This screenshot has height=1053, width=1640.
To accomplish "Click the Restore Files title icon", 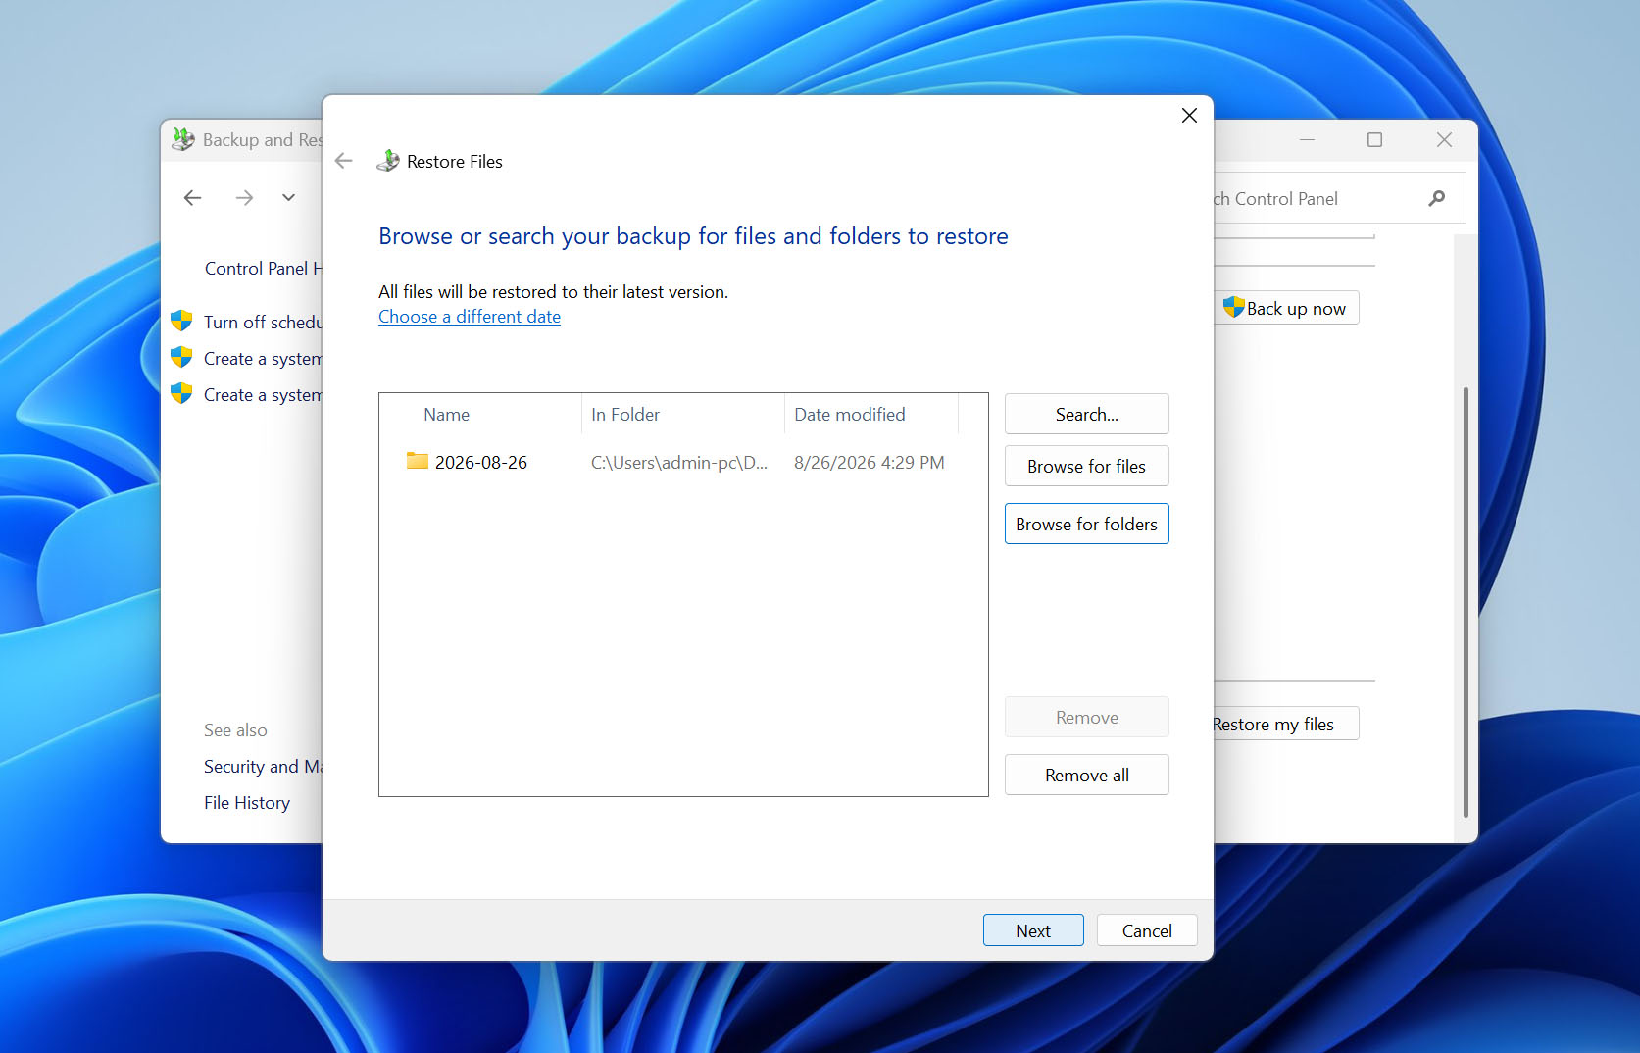I will (x=388, y=161).
